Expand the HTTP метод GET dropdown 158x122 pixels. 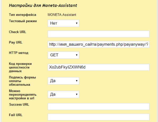(x=63, y=55)
